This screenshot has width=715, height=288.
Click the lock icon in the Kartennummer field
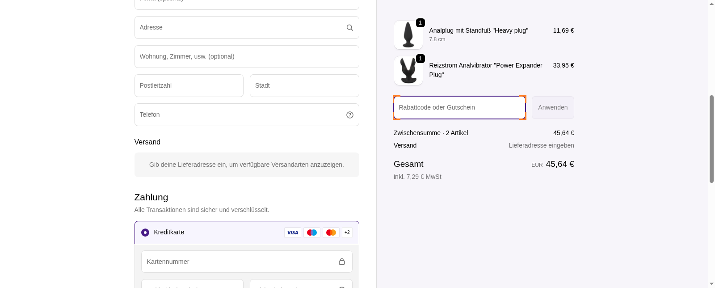341,262
